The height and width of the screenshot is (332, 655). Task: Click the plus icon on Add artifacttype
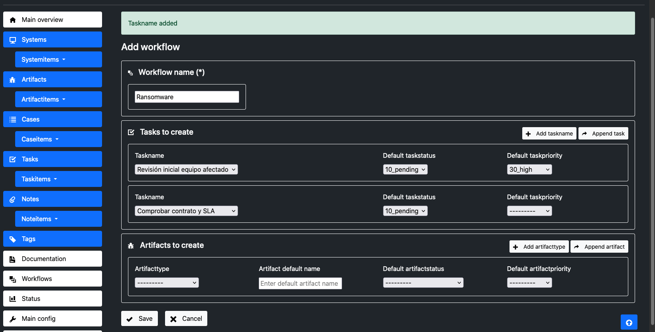coord(515,247)
